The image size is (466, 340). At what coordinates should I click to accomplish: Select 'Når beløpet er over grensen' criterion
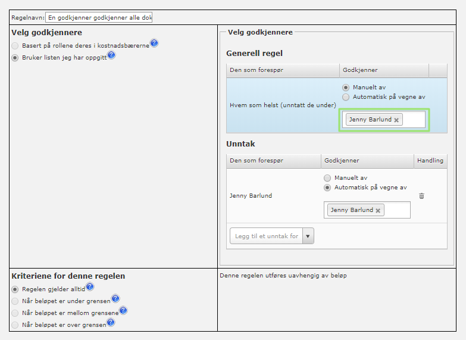pos(15,325)
